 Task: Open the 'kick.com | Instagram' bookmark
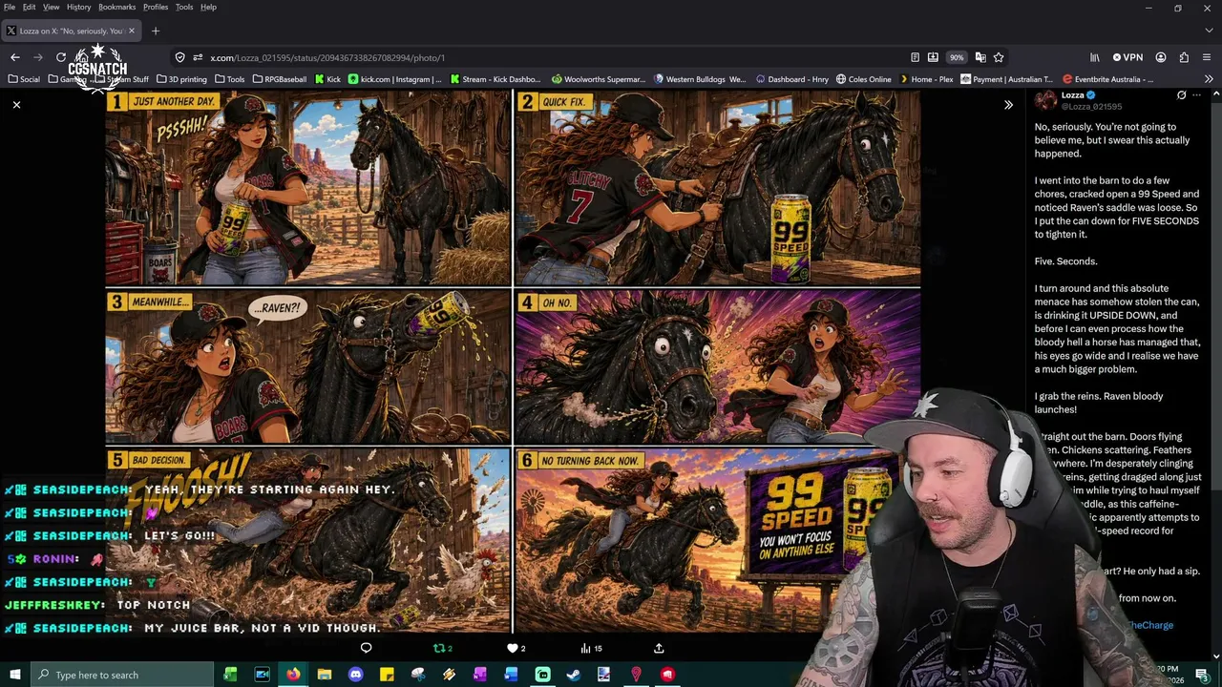click(x=395, y=79)
